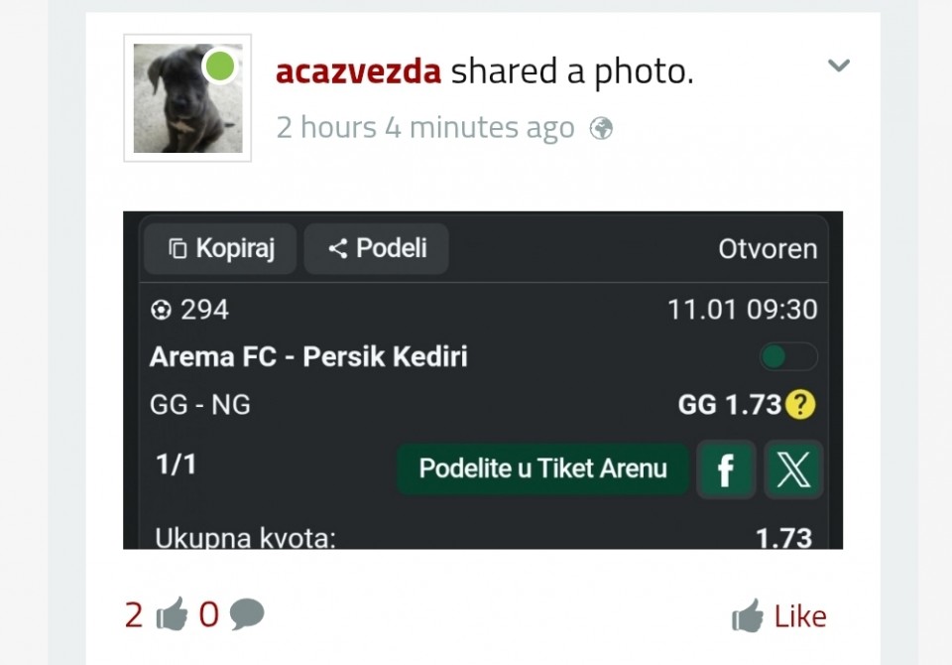This screenshot has height=665, width=952.
Task: Select the Arema FC - Persik Kediri match
Action: pyautogui.click(x=308, y=357)
